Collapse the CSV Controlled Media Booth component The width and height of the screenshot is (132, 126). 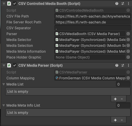[4, 4]
